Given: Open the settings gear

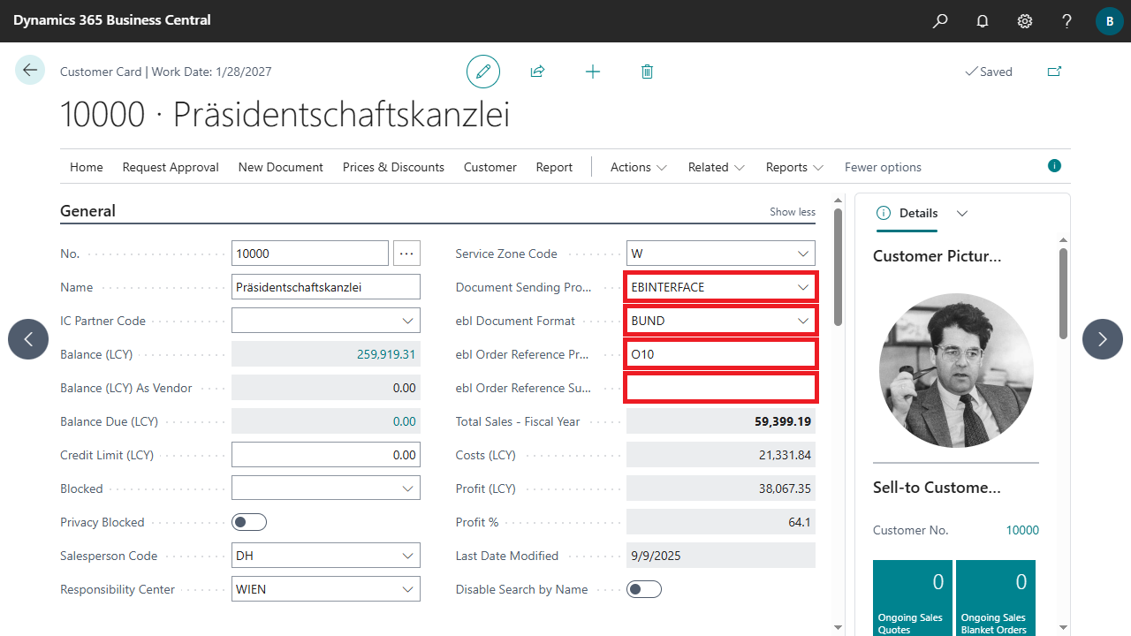Looking at the screenshot, I should pyautogui.click(x=1025, y=21).
